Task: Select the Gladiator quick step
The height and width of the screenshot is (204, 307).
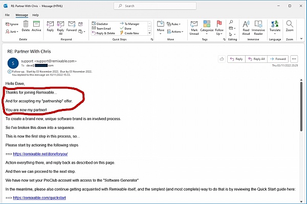Action: (100, 24)
